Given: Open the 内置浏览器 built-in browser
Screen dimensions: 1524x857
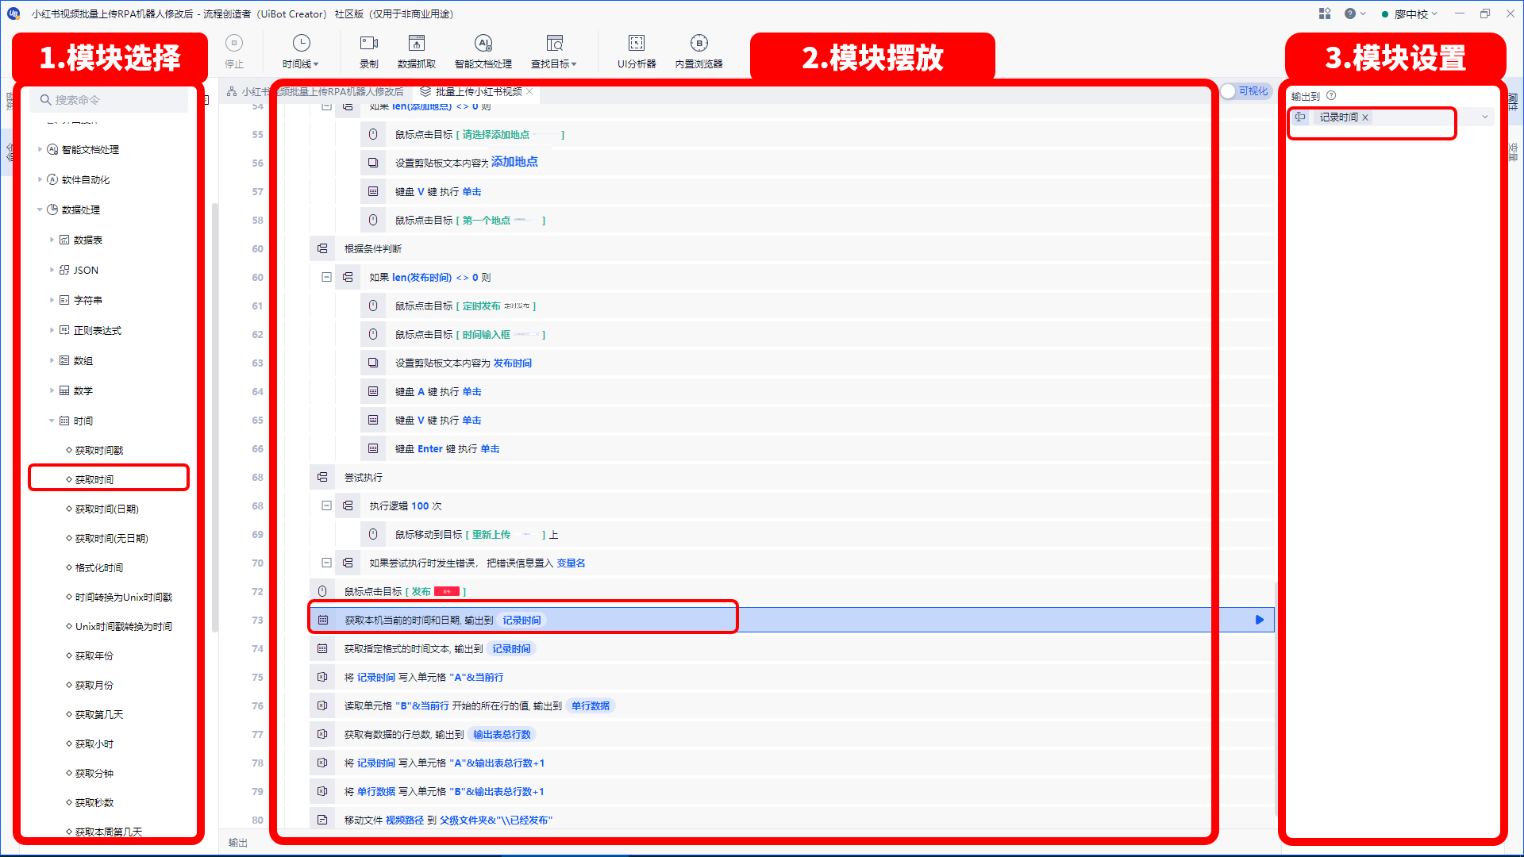Looking at the screenshot, I should coord(698,51).
